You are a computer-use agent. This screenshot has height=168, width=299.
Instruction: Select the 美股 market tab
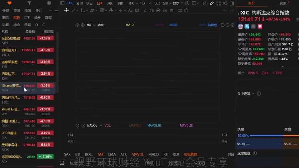tap(17, 11)
